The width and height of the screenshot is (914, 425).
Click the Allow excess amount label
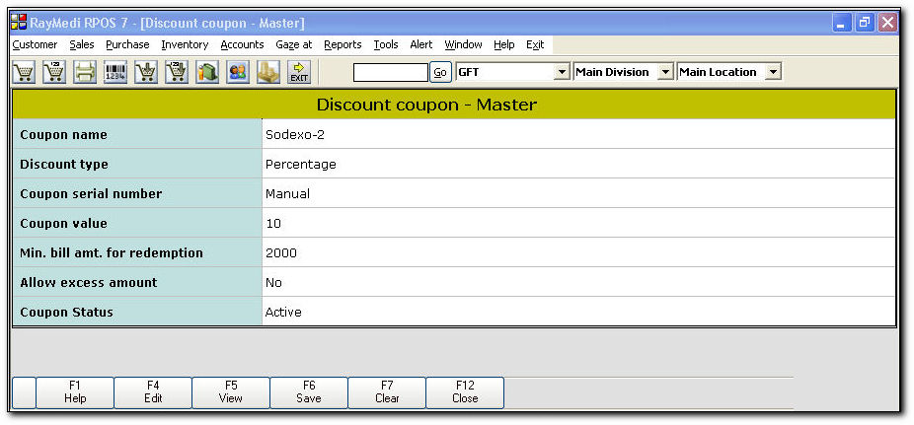tap(89, 282)
